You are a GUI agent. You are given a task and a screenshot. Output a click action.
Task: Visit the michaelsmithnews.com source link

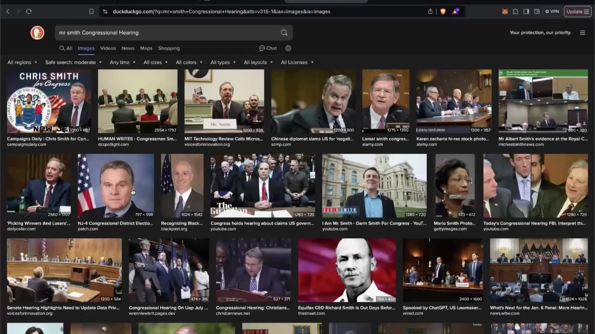(x=521, y=145)
